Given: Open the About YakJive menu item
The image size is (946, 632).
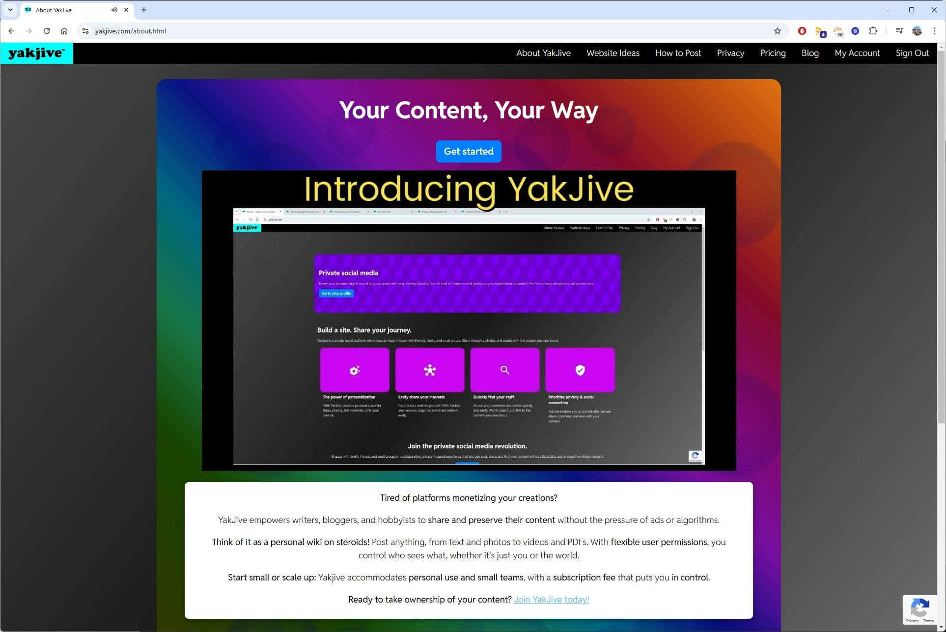Looking at the screenshot, I should (x=543, y=53).
